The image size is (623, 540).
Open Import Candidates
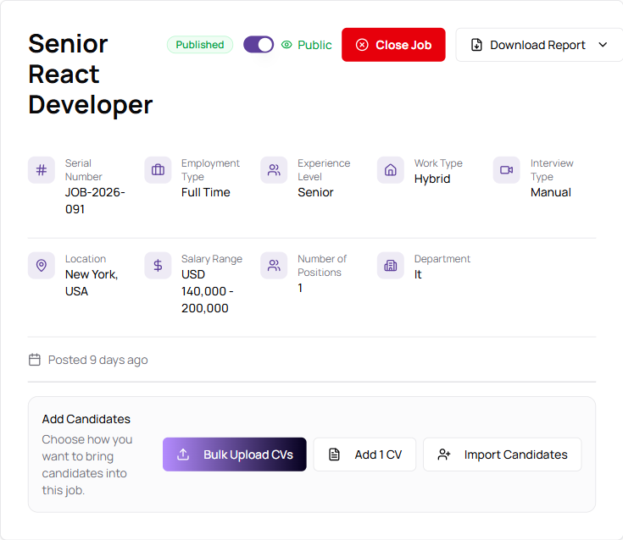coord(503,455)
